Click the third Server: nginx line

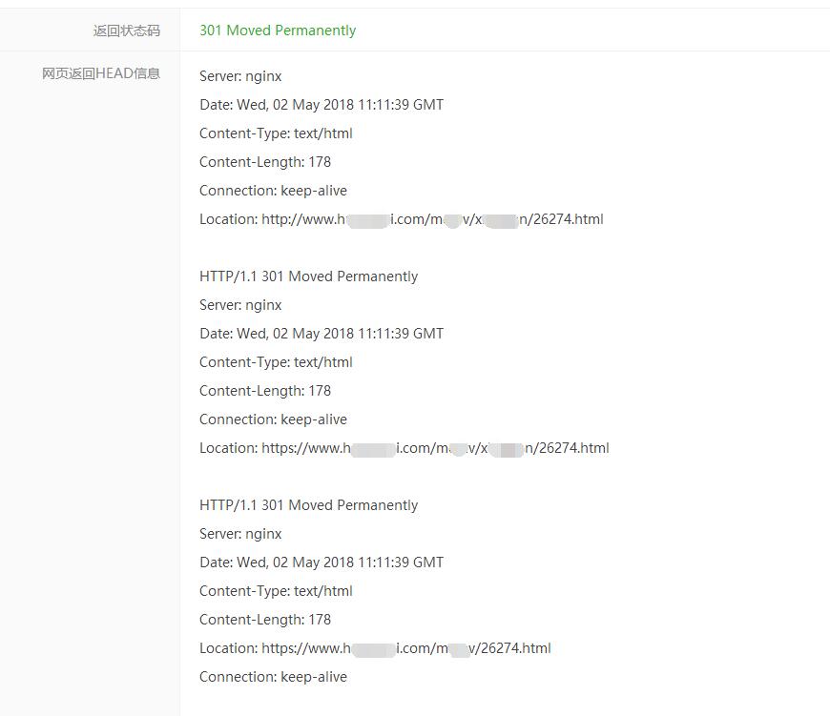pyautogui.click(x=240, y=534)
